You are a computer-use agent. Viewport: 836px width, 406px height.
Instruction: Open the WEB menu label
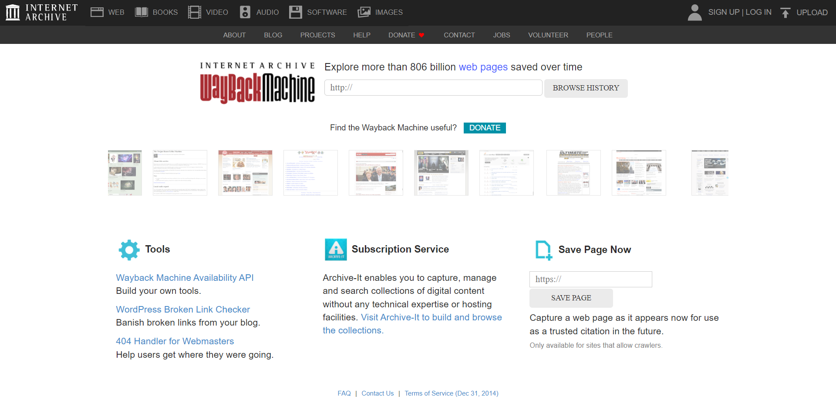click(x=116, y=12)
